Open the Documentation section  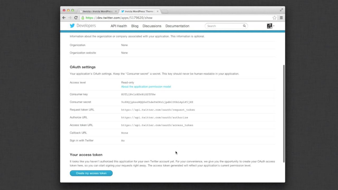coord(177,26)
